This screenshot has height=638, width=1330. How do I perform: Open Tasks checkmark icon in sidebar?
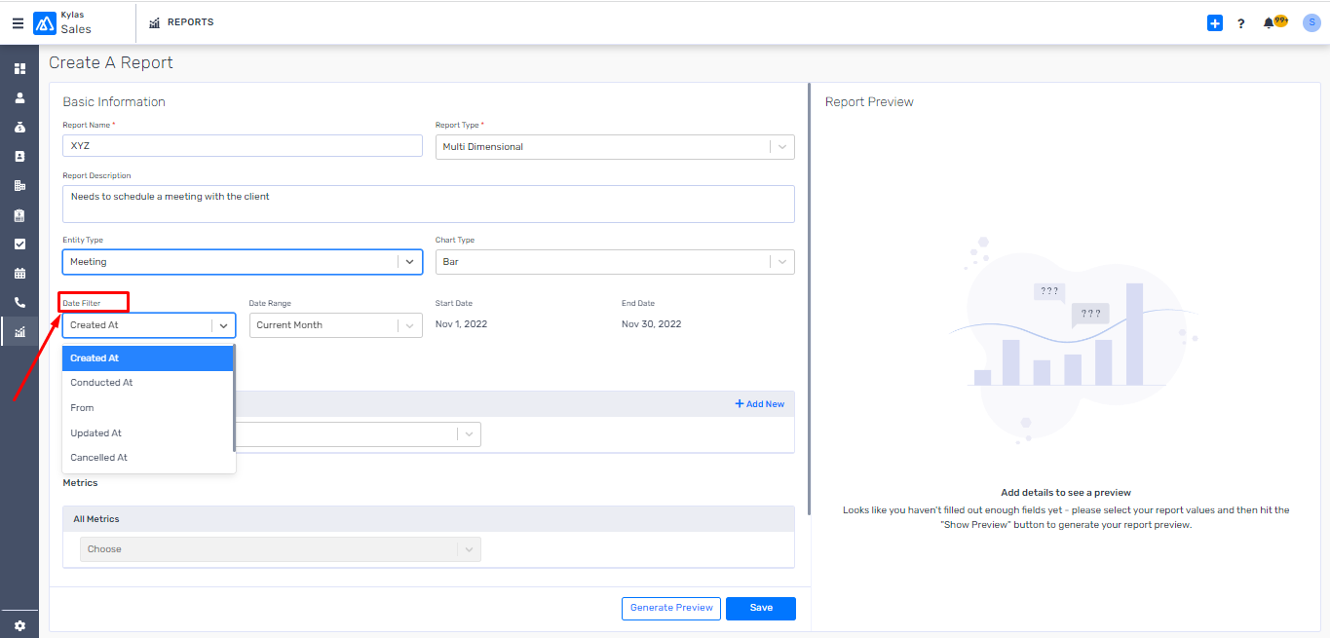coord(19,244)
